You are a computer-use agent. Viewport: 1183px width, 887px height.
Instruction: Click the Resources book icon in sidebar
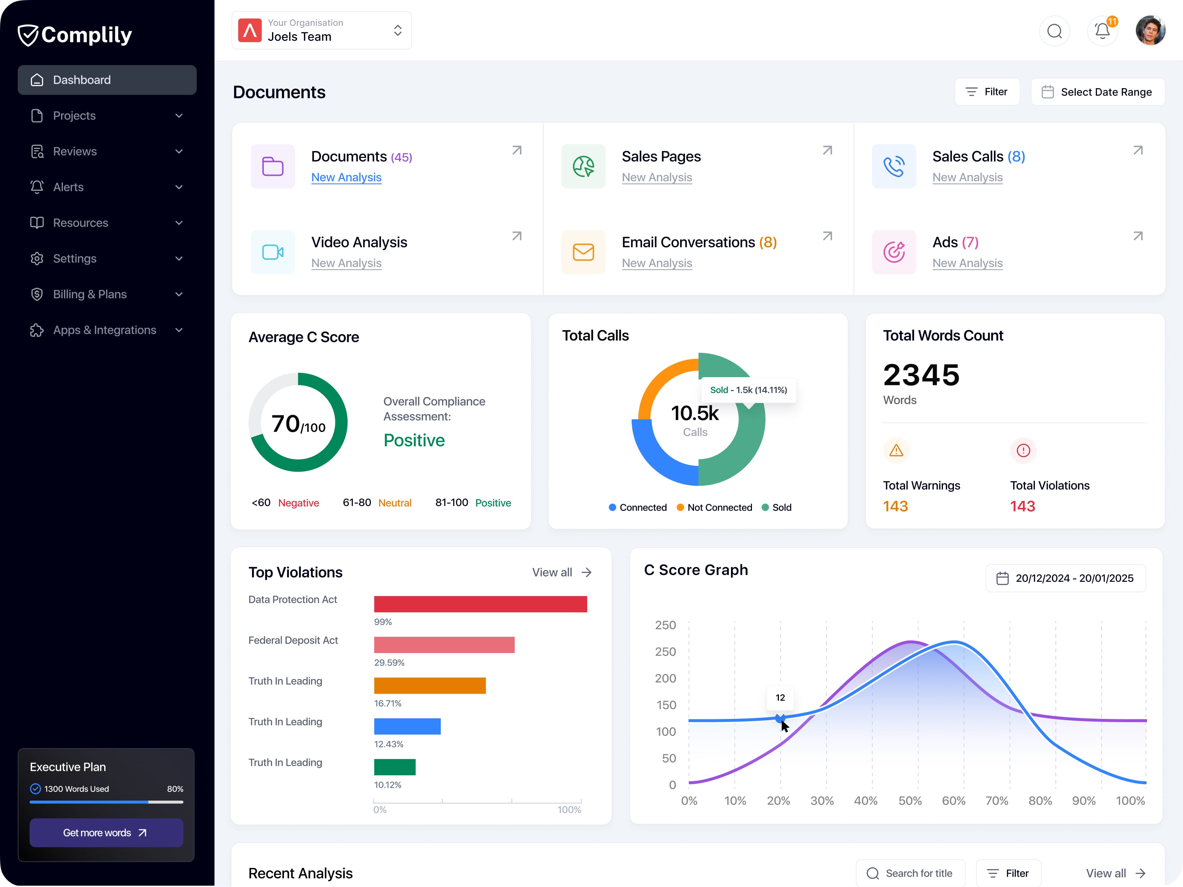click(x=37, y=223)
